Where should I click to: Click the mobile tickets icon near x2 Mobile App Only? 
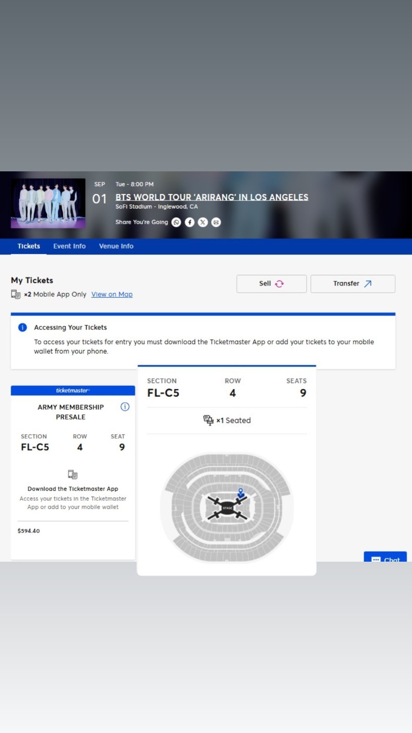(16, 294)
